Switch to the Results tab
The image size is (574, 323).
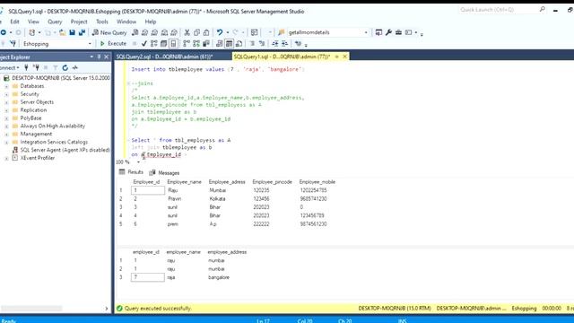tap(131, 172)
